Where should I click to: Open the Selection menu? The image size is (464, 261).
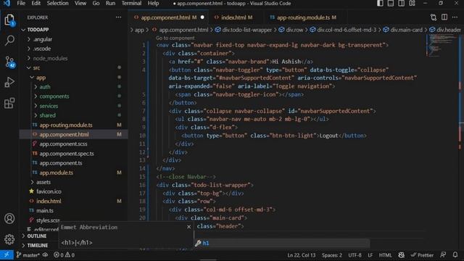tap(58, 3)
